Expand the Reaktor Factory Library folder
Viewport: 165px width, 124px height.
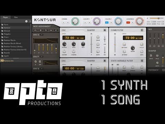pyautogui.click(x=15, y=46)
